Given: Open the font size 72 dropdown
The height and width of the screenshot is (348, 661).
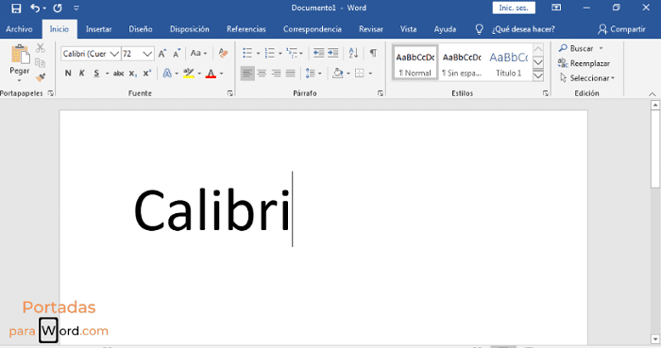Looking at the screenshot, I should [147, 54].
